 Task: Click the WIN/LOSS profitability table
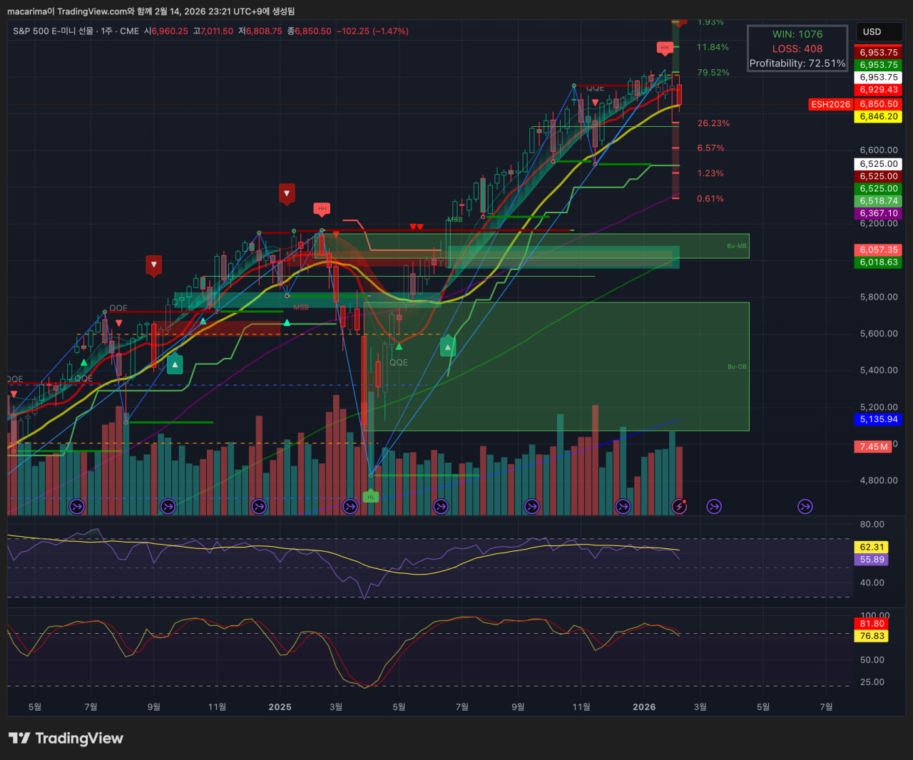[x=797, y=48]
